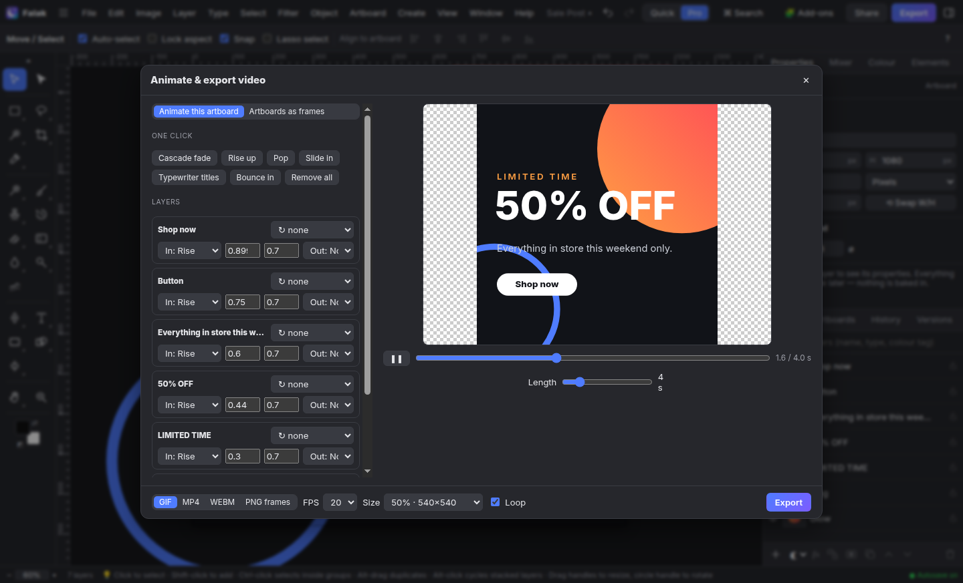963x583 pixels.
Task: Pause the animation preview playback
Action: [397, 359]
